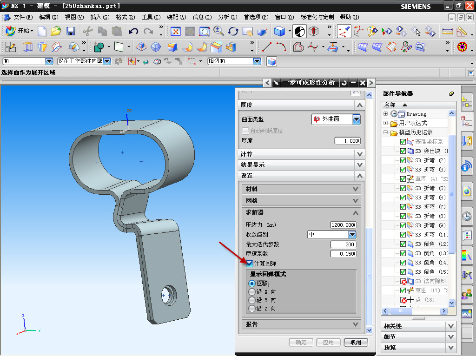Open the 文件(F) menu

(x=23, y=17)
